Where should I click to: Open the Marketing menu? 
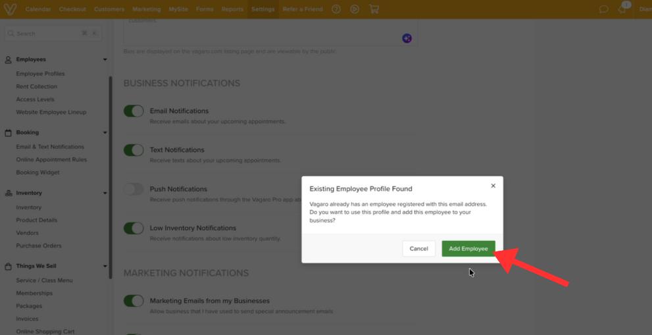146,9
